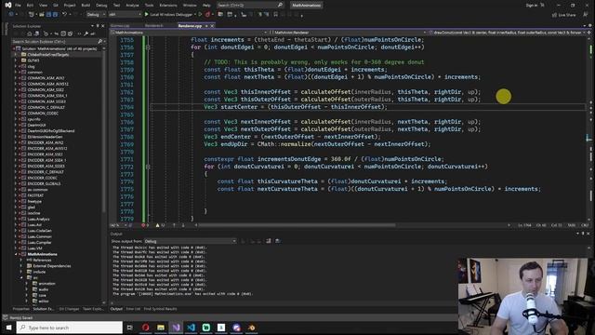Open the Edit menu
The width and height of the screenshot is (595, 335).
pyautogui.click(x=31, y=6)
